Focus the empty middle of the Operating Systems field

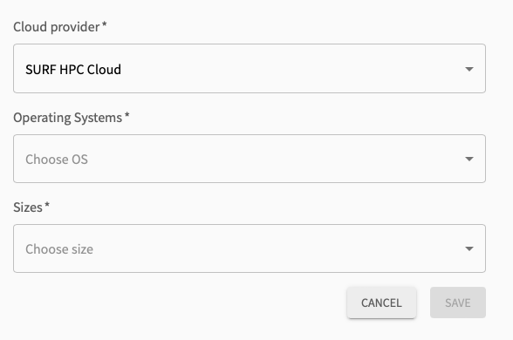pos(277,159)
